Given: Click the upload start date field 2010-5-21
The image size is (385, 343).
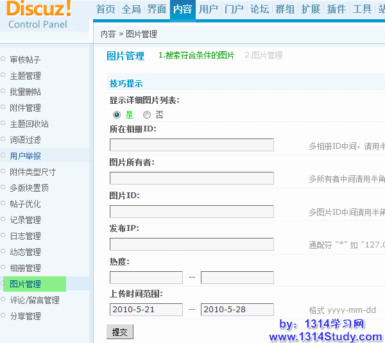Looking at the screenshot, I should pyautogui.click(x=146, y=310).
